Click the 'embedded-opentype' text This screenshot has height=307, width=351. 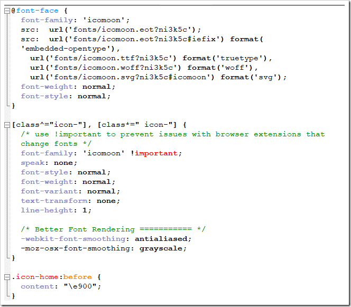68,49
